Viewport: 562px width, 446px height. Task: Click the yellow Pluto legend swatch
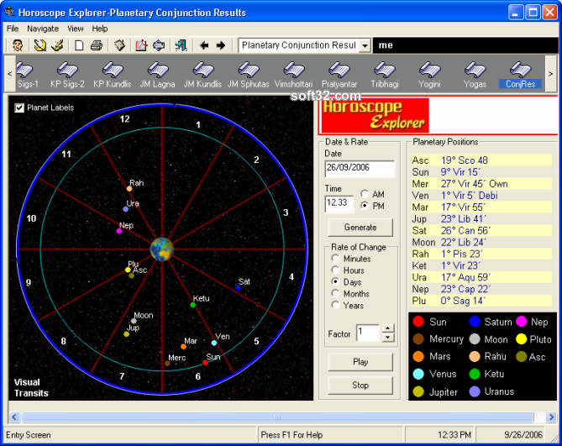(x=521, y=338)
